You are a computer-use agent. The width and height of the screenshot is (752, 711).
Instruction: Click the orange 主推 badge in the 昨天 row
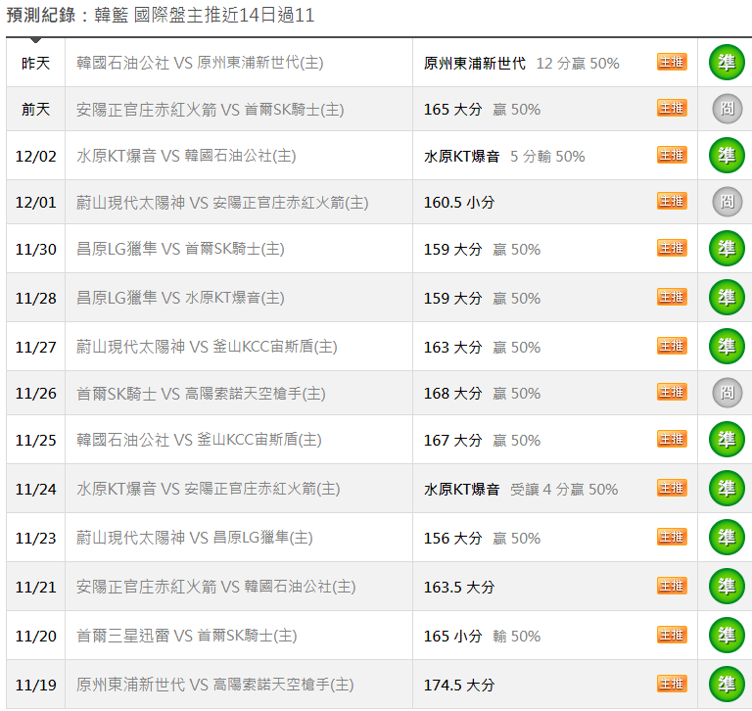672,62
